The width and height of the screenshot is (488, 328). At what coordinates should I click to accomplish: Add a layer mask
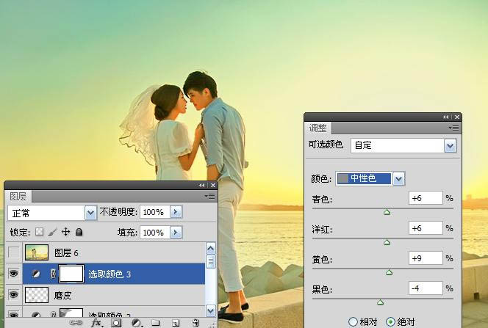coord(116,322)
